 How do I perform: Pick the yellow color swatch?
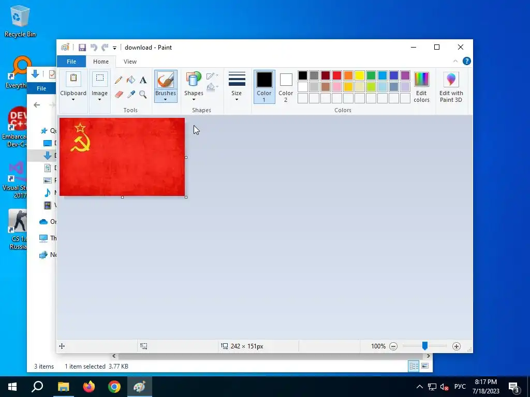[360, 75]
